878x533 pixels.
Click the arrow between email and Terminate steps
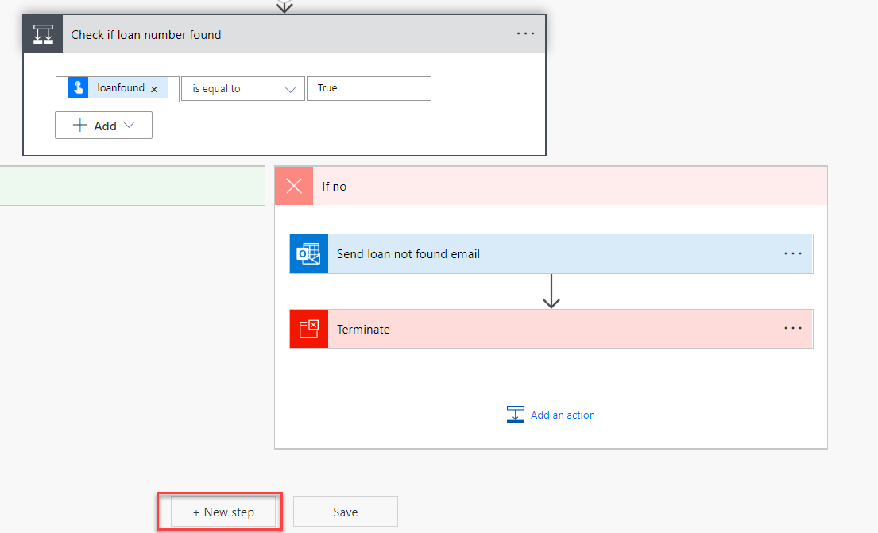pos(551,292)
